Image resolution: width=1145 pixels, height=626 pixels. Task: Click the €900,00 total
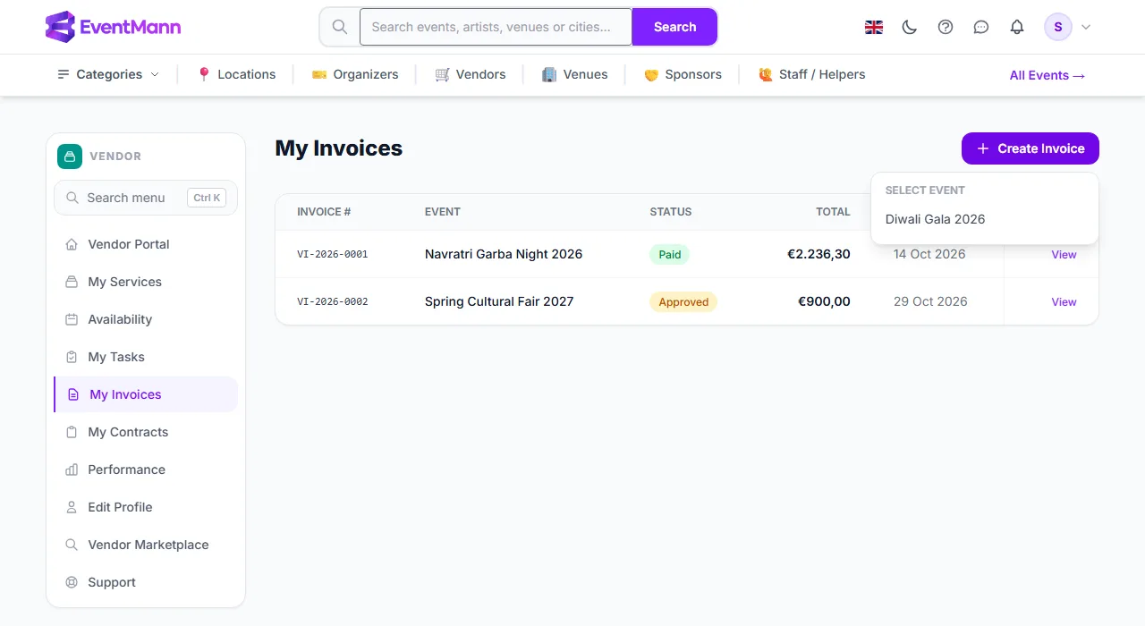click(x=824, y=301)
